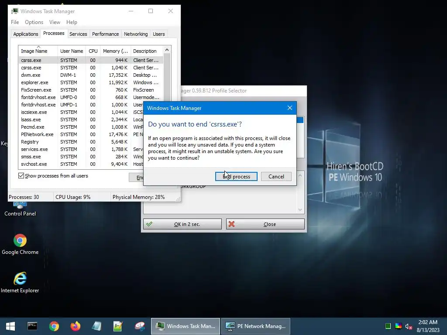Click Physical Memory: 28% status entry
The height and width of the screenshot is (335, 447).
pyautogui.click(x=138, y=197)
